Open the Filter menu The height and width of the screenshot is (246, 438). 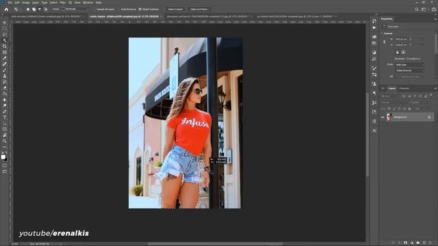pyautogui.click(x=62, y=3)
